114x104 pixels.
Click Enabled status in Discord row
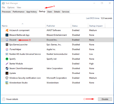point(76,40)
